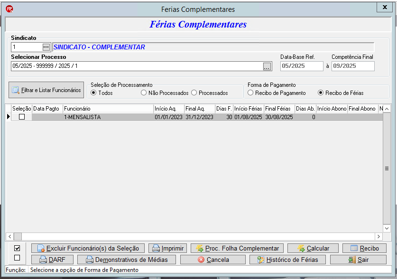Open Demonstrativos de Médias
Image resolution: width=397 pixels, height=279 pixels.
click(127, 260)
